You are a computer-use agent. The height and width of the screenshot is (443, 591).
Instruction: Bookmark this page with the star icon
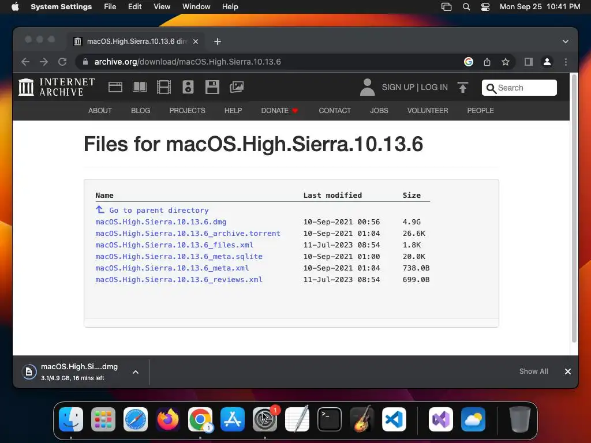(506, 62)
